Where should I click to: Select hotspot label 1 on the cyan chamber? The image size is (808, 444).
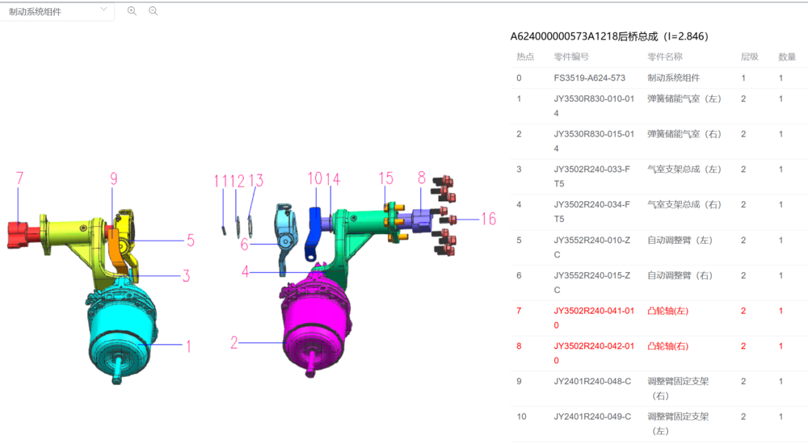pos(188,346)
